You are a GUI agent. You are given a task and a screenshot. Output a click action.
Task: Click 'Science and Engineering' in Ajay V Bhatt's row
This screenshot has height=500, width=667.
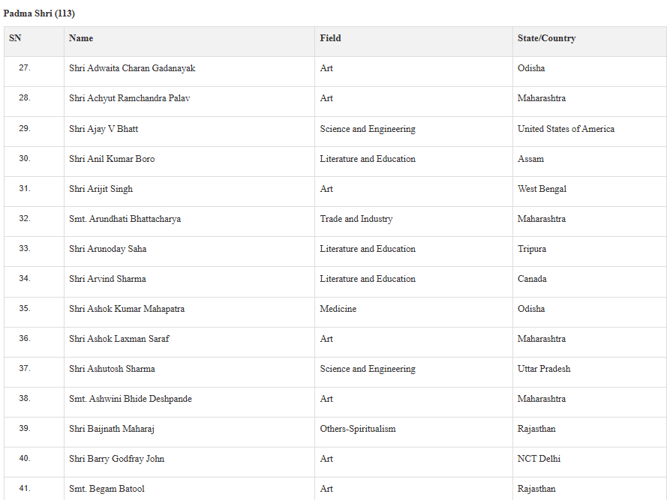pyautogui.click(x=368, y=129)
